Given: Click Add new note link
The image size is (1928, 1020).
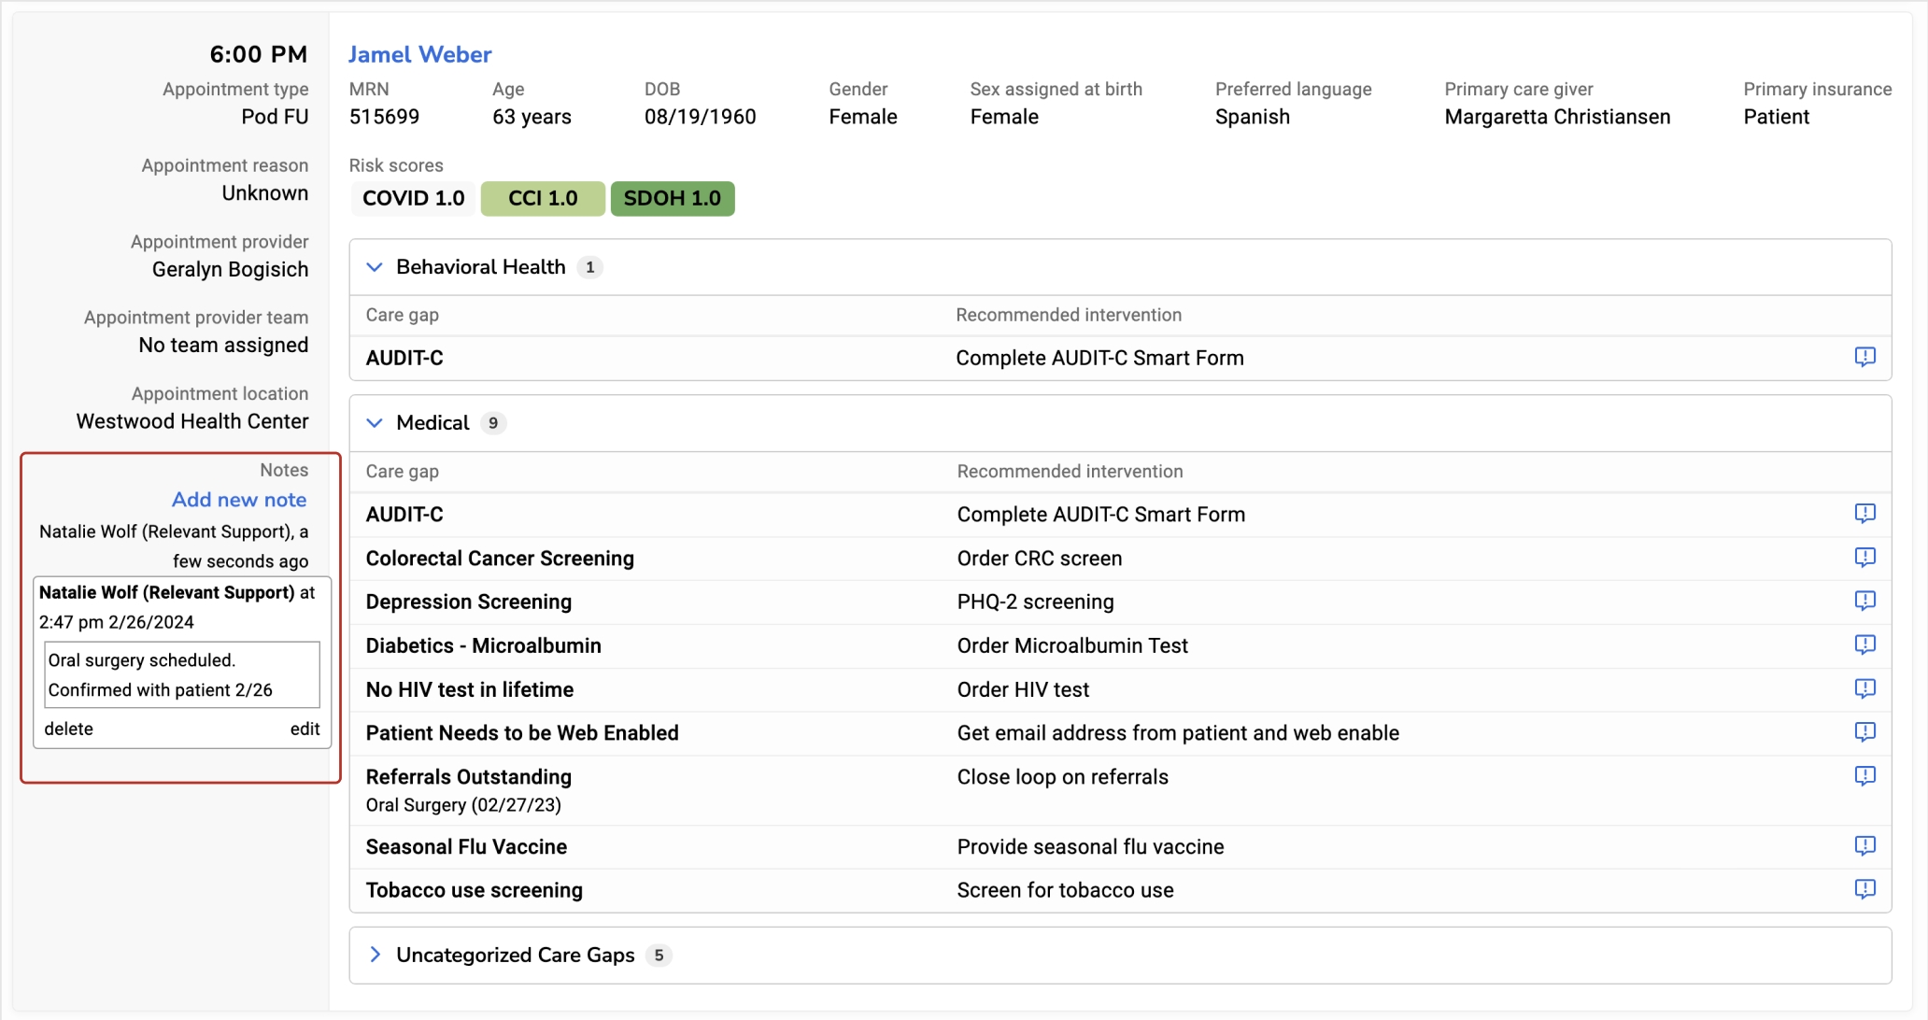Looking at the screenshot, I should pos(239,500).
